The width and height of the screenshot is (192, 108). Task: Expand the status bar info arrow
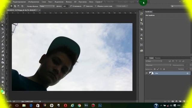coord(40,101)
